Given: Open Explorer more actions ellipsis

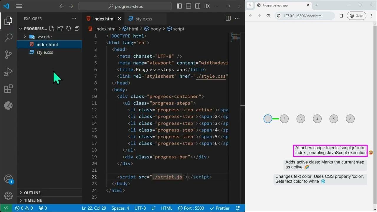Looking at the screenshot, I should (74, 19).
